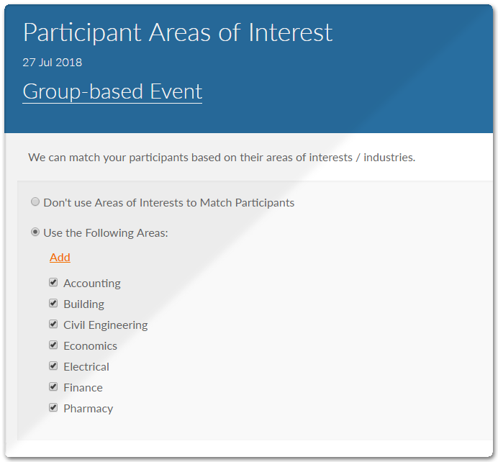The width and height of the screenshot is (498, 462).
Task: Deselect the Economics checkbox
Action: (x=53, y=345)
